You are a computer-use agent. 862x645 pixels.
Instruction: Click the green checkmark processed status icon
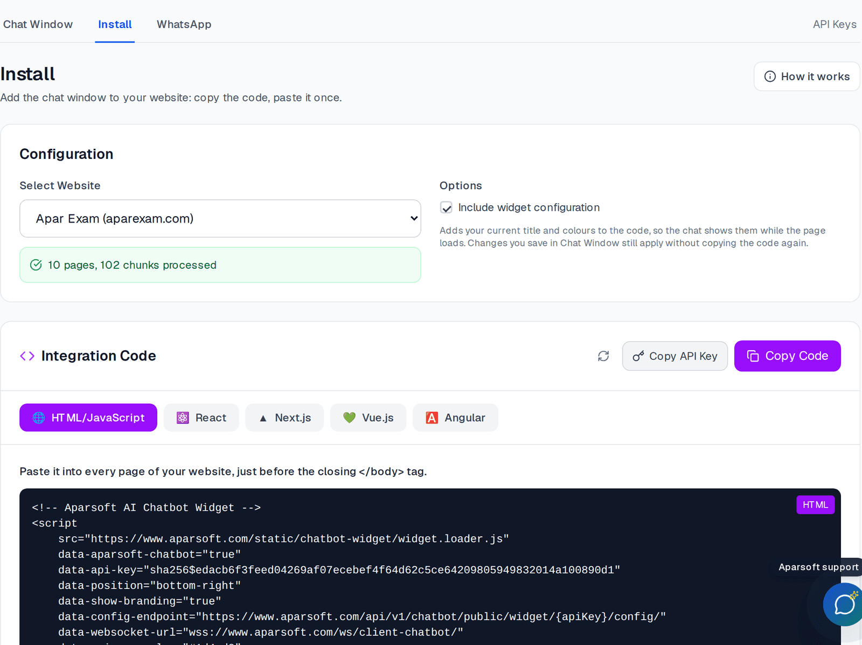click(x=36, y=265)
